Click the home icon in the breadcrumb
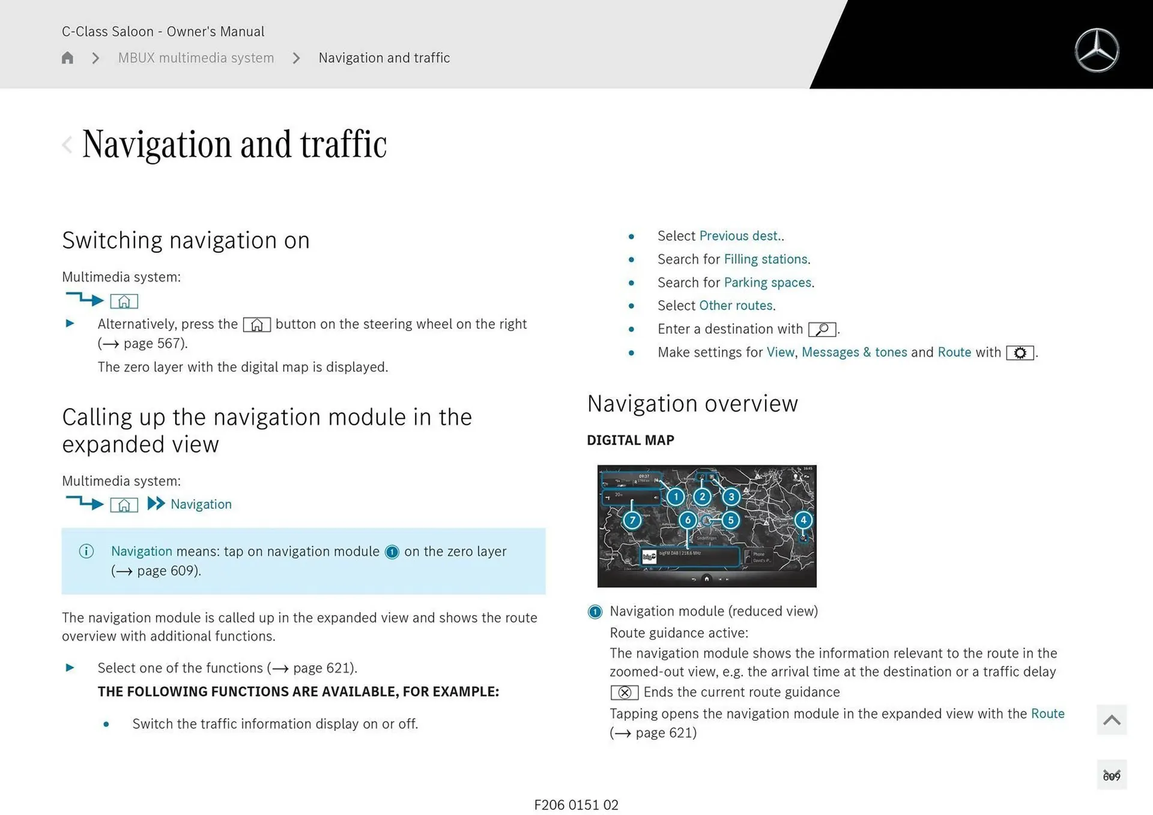 point(67,58)
